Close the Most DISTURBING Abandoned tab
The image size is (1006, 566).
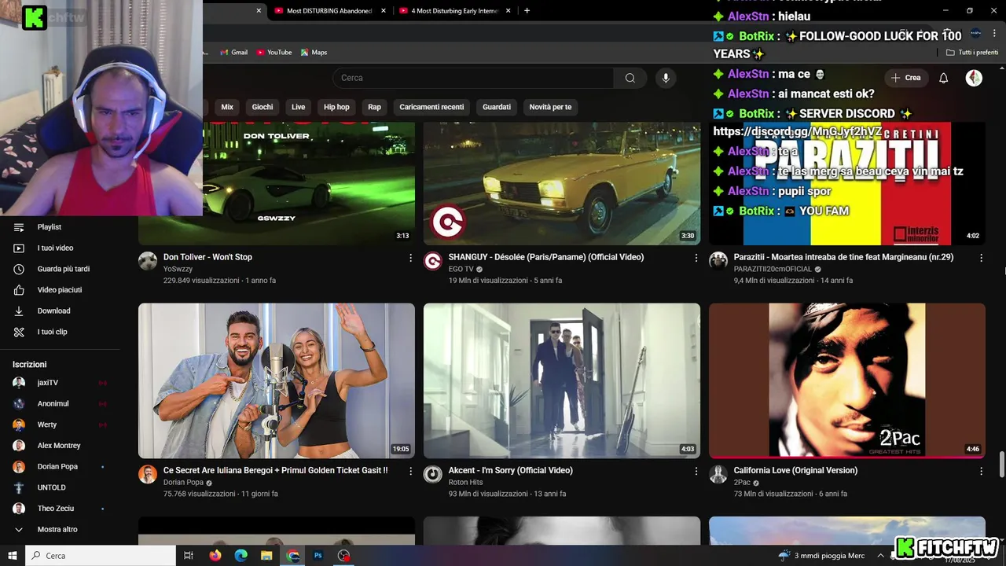(384, 11)
